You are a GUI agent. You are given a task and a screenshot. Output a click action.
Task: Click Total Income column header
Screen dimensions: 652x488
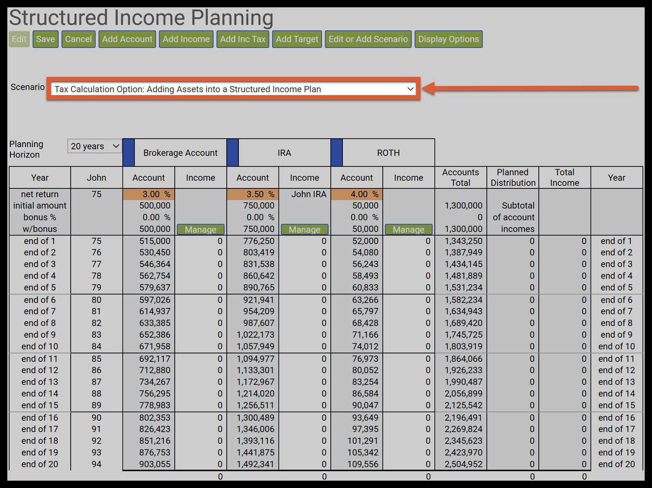(x=564, y=177)
